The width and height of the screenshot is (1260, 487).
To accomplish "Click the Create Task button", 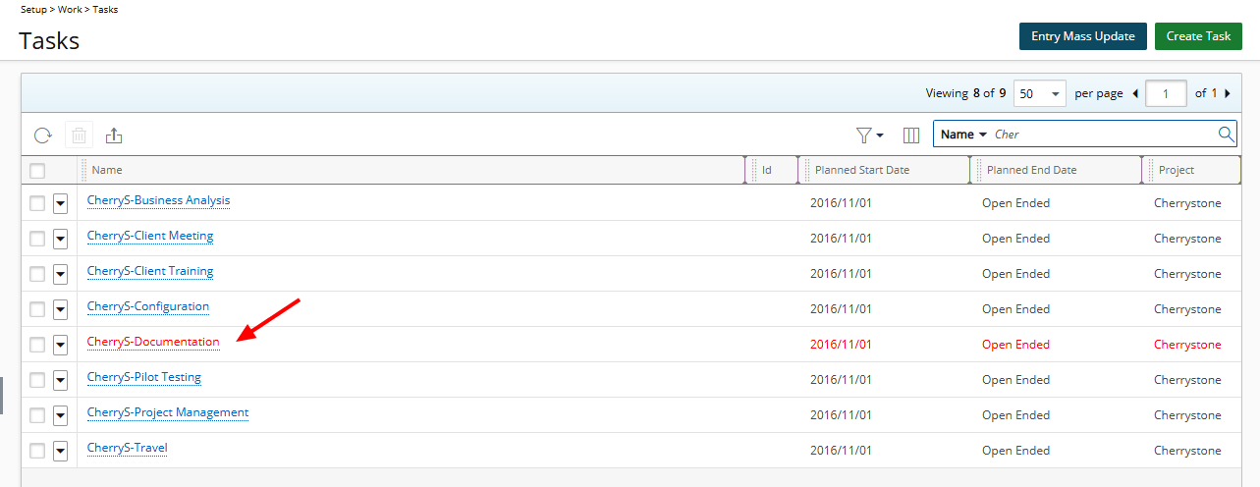I will point(1198,36).
